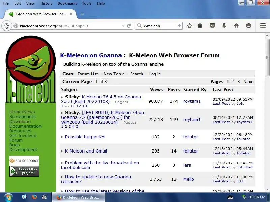View user Mello profile
The image size is (270, 202).
point(189,179)
